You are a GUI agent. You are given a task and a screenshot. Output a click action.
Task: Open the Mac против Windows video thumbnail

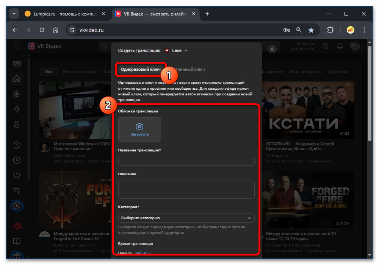(x=75, y=110)
